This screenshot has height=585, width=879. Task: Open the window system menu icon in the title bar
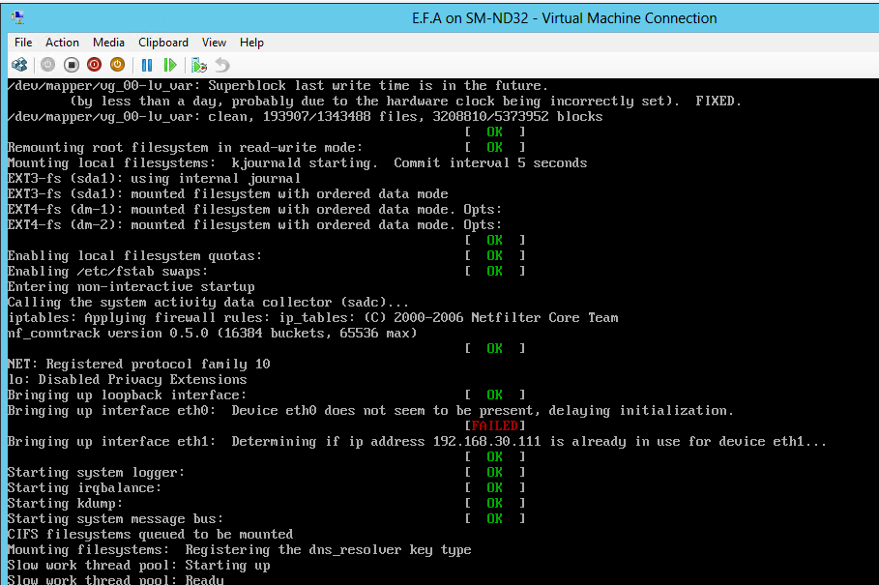point(18,17)
